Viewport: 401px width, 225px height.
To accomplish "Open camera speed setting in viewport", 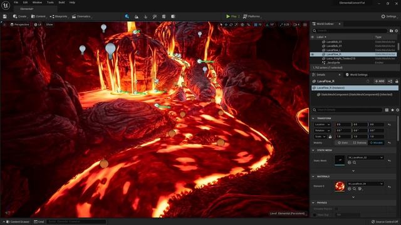I will click(x=296, y=24).
